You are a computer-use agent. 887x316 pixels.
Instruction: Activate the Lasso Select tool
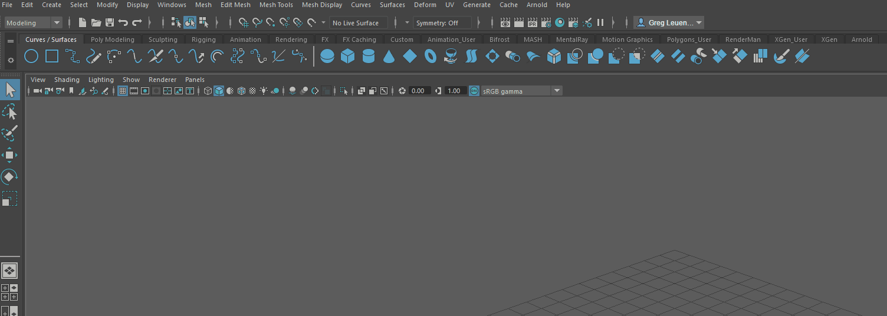point(10,111)
